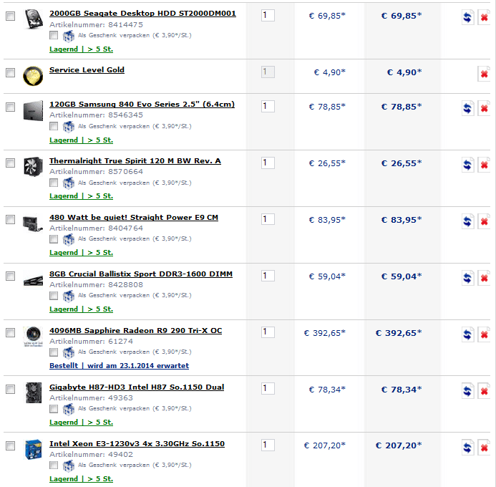Select the Intel Xeon row checkbox
Screen dimensions: 496x487
pos(10,445)
